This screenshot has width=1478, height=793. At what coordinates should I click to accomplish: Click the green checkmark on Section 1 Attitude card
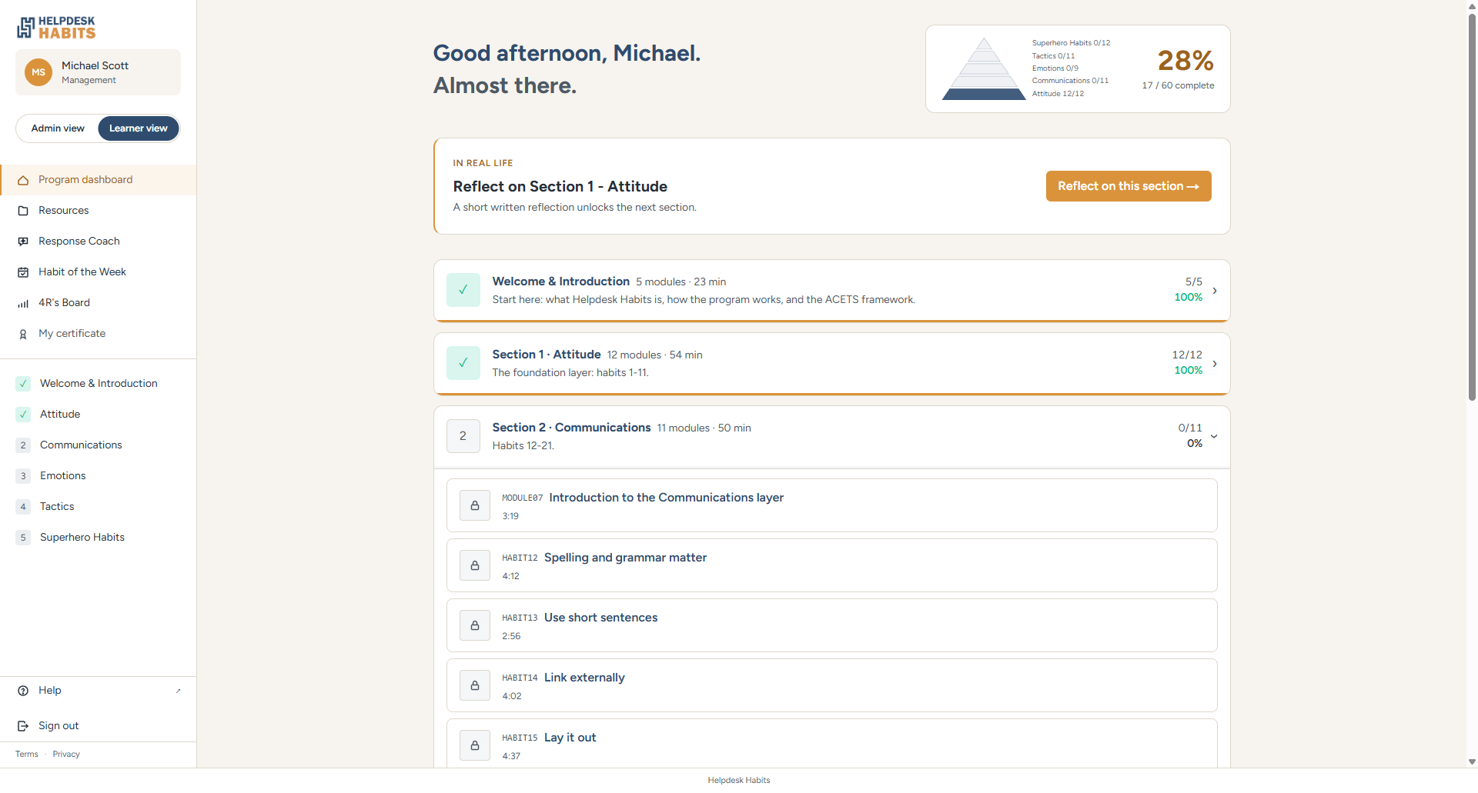click(x=463, y=363)
